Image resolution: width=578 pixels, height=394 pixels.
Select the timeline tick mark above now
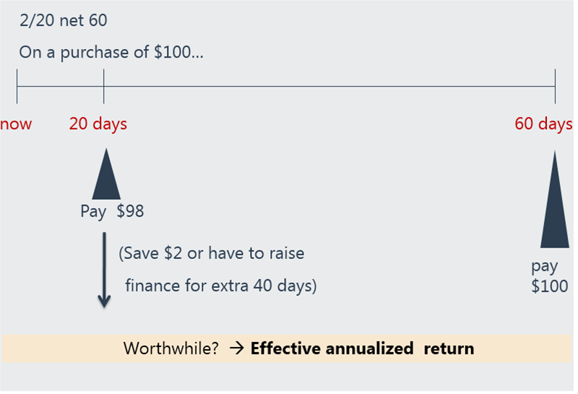pyautogui.click(x=17, y=87)
